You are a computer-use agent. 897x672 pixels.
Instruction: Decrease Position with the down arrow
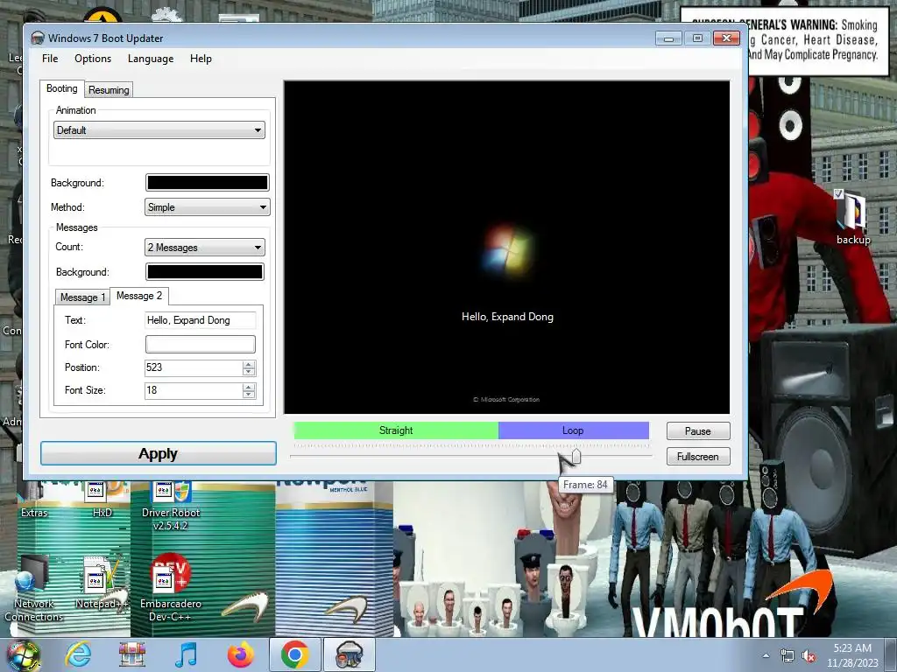(248, 371)
